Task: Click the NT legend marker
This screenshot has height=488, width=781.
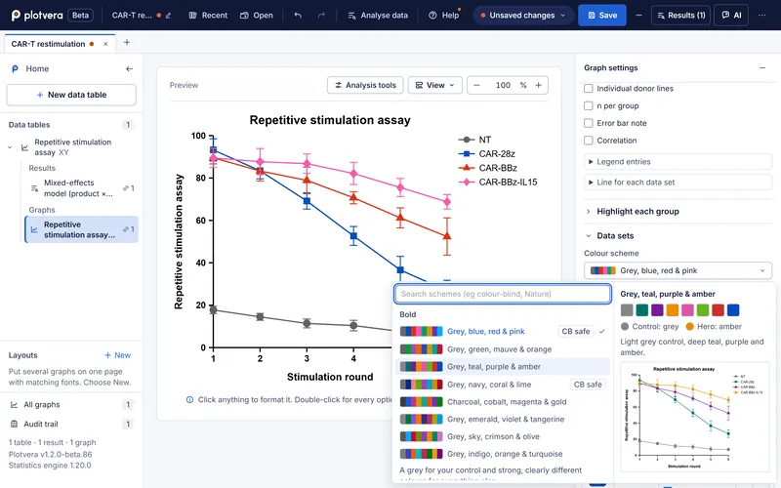Action: [467, 140]
